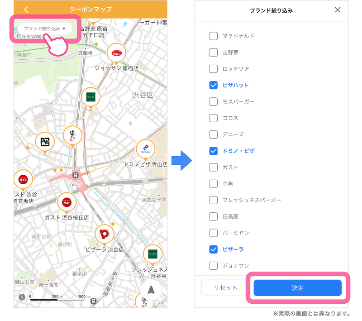Check the マクドナルド checkbox

213,36
